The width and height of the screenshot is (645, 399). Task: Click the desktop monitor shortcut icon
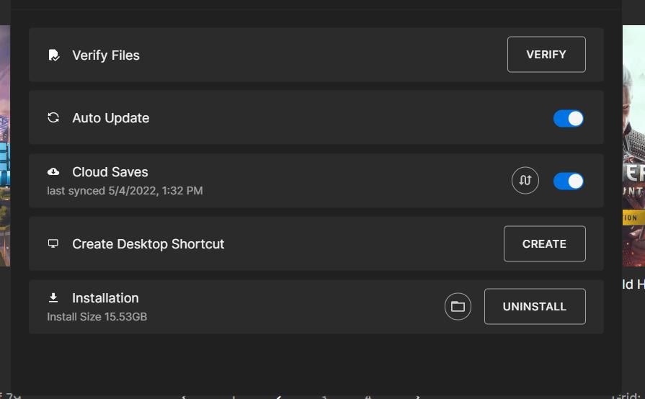[x=53, y=243]
